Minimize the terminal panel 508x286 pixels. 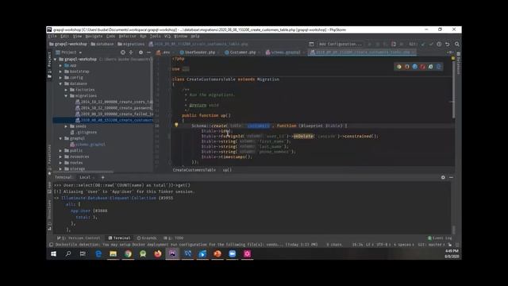(x=451, y=177)
